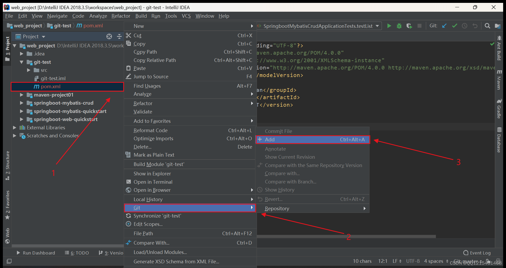Toggle tool window quick access icon bottom-left
Screen dimensions: 506x268
(9, 261)
